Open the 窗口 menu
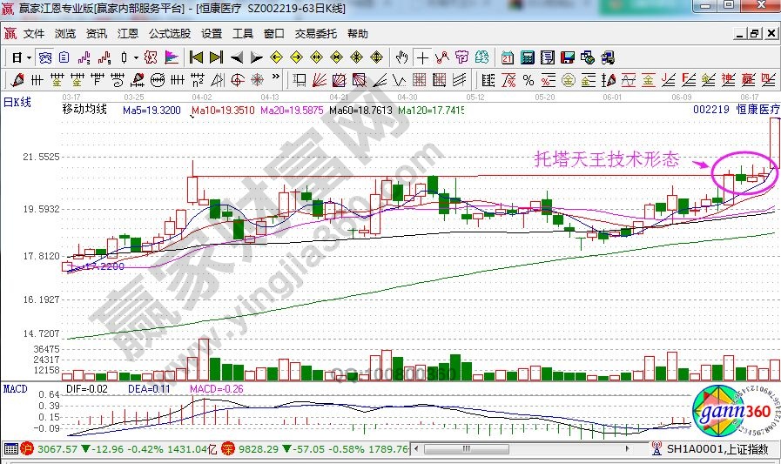781x464 pixels. [x=274, y=33]
